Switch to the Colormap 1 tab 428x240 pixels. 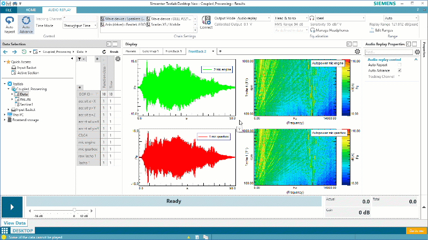[x=150, y=51]
